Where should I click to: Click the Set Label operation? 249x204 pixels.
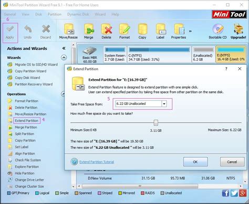(22, 147)
